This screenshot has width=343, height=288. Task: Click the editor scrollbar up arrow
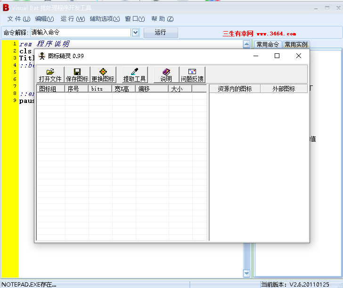click(246, 44)
